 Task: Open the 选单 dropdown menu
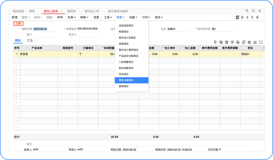pyautogui.click(x=25, y=17)
